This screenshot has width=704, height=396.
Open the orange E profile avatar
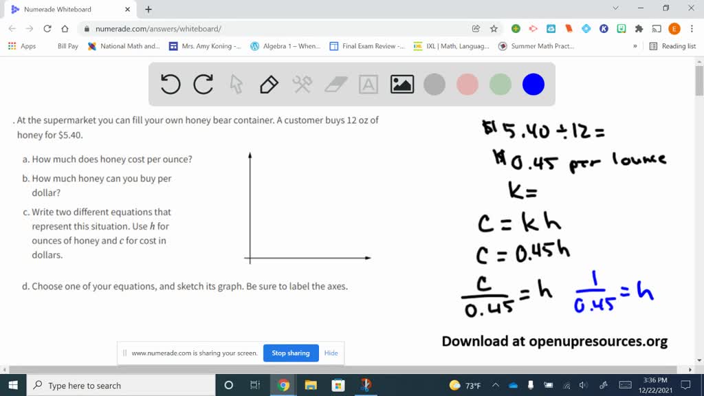pyautogui.click(x=674, y=29)
